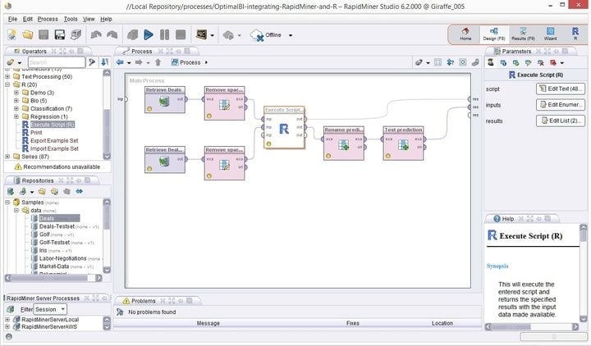591x346 pixels.
Task: Open the Wizard perspective
Action: point(550,34)
